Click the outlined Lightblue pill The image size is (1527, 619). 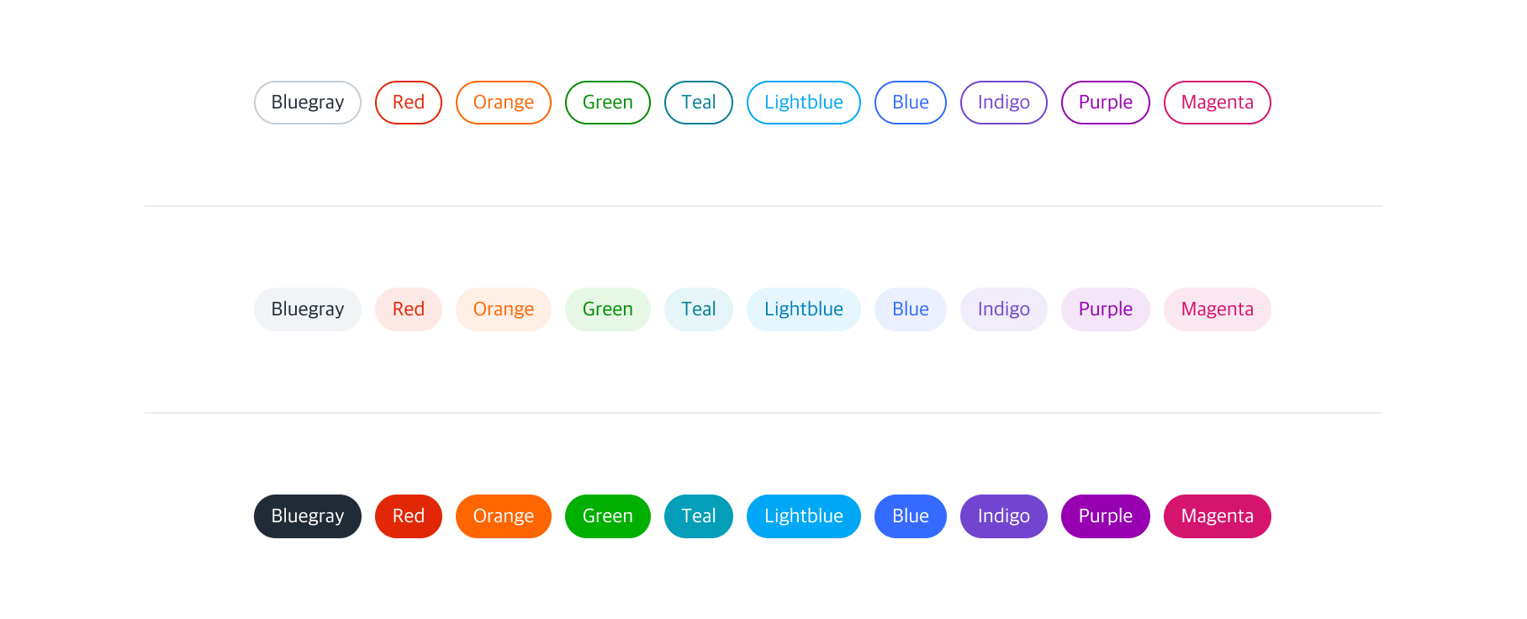(803, 103)
